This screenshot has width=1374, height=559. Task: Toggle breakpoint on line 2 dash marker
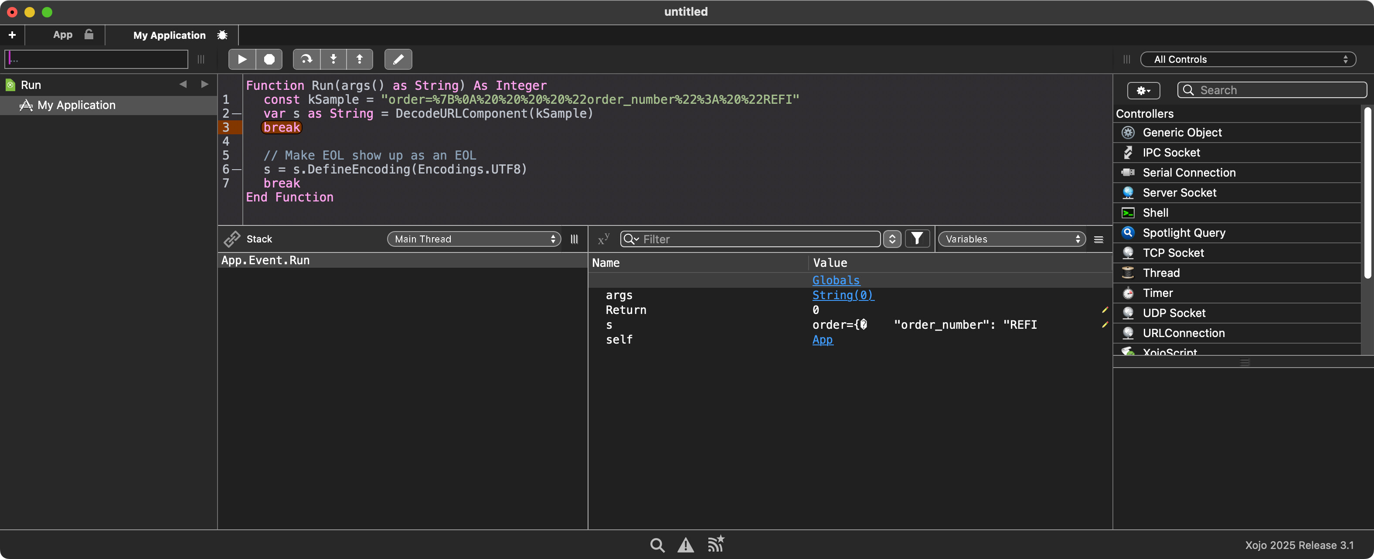point(236,114)
